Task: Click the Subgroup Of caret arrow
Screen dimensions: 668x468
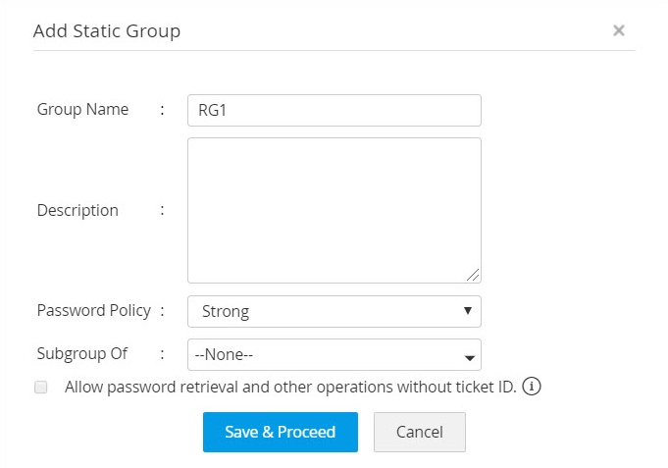Action: click(x=469, y=357)
